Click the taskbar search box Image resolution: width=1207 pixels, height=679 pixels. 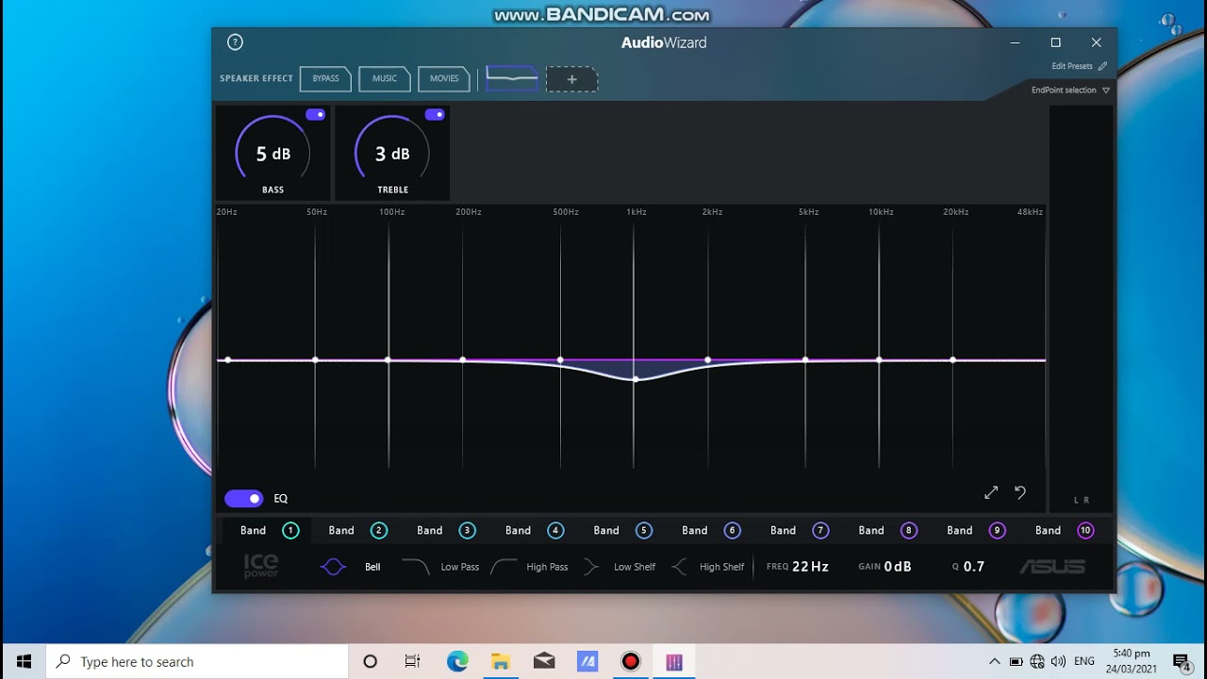(197, 661)
